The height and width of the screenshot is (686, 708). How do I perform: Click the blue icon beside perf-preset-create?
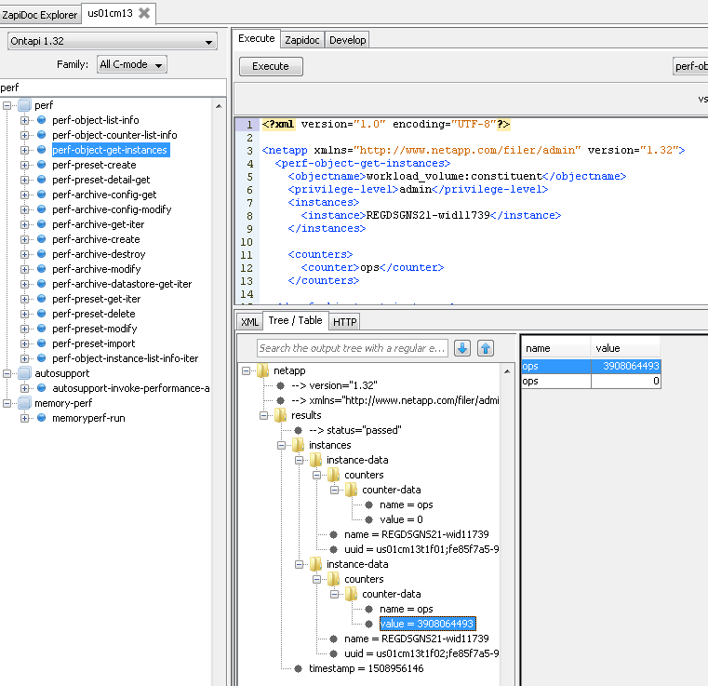point(42,165)
